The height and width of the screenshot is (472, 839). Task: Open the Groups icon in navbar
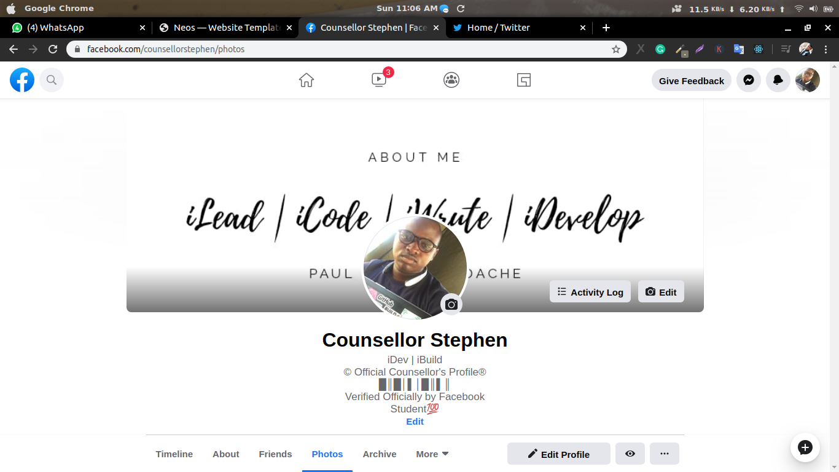451,80
